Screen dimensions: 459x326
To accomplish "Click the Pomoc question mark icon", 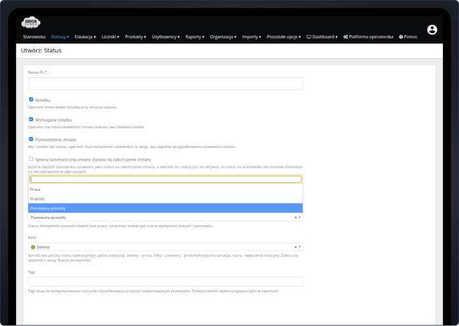I will 401,37.
